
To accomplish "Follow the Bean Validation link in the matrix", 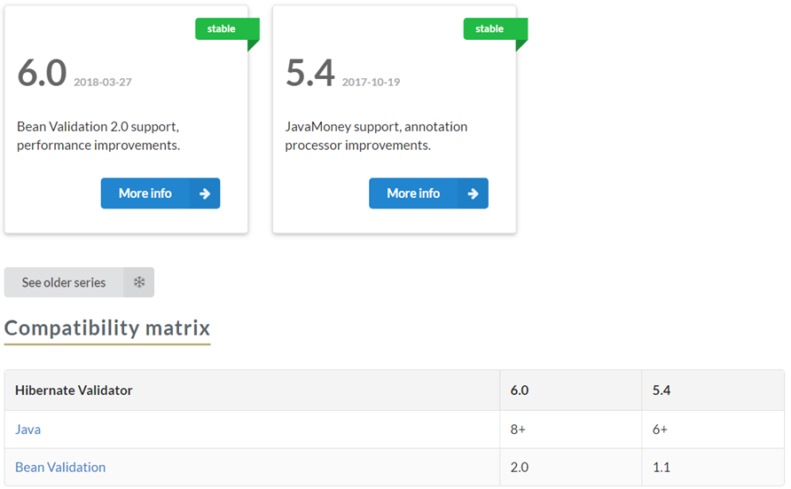I will [x=60, y=468].
